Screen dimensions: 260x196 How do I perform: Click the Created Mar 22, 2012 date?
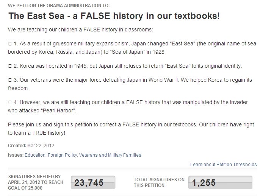31,146
